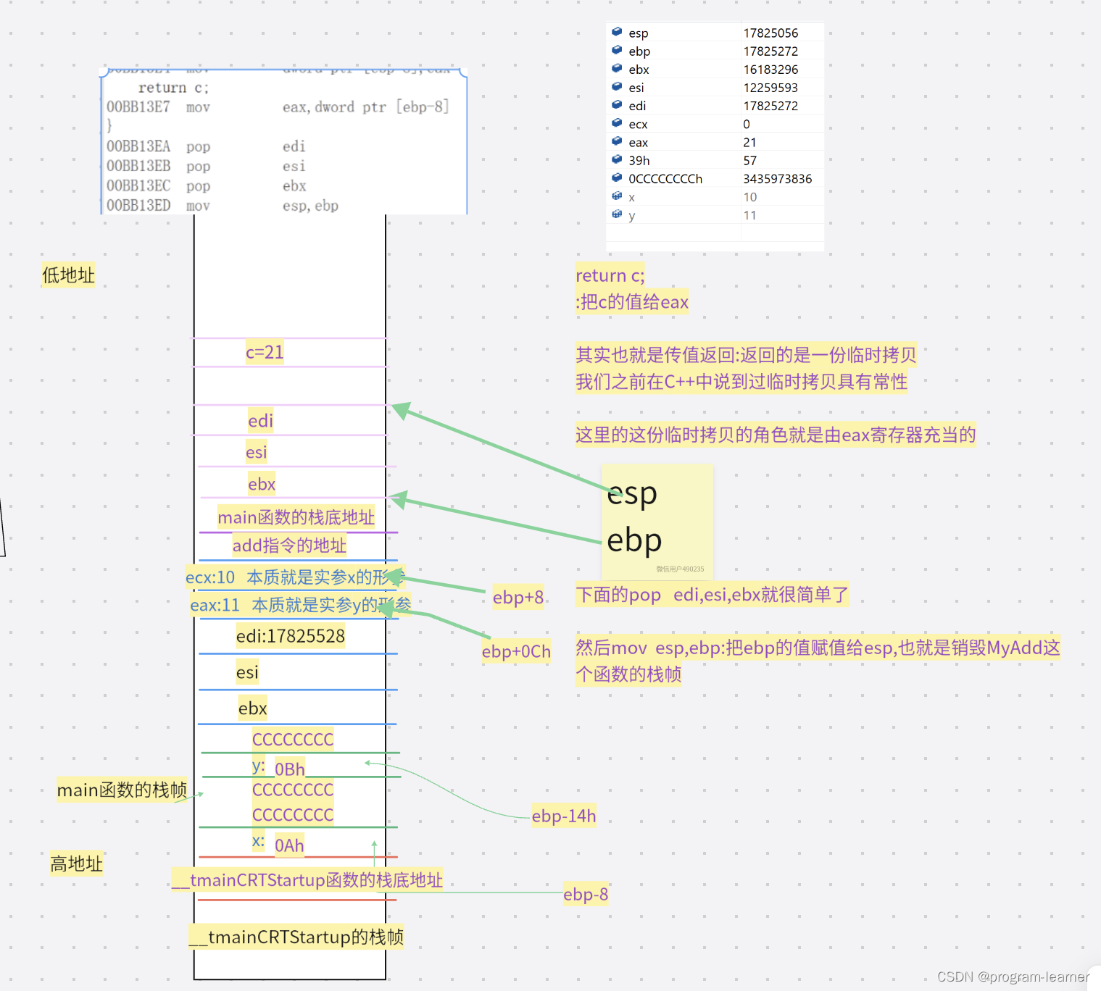Select the 高地址 label
The width and height of the screenshot is (1101, 991).
coord(76,864)
